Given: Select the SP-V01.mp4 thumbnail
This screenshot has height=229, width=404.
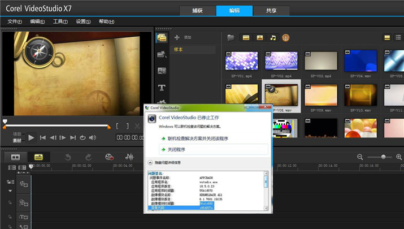Looking at the screenshot, I should point(241,61).
